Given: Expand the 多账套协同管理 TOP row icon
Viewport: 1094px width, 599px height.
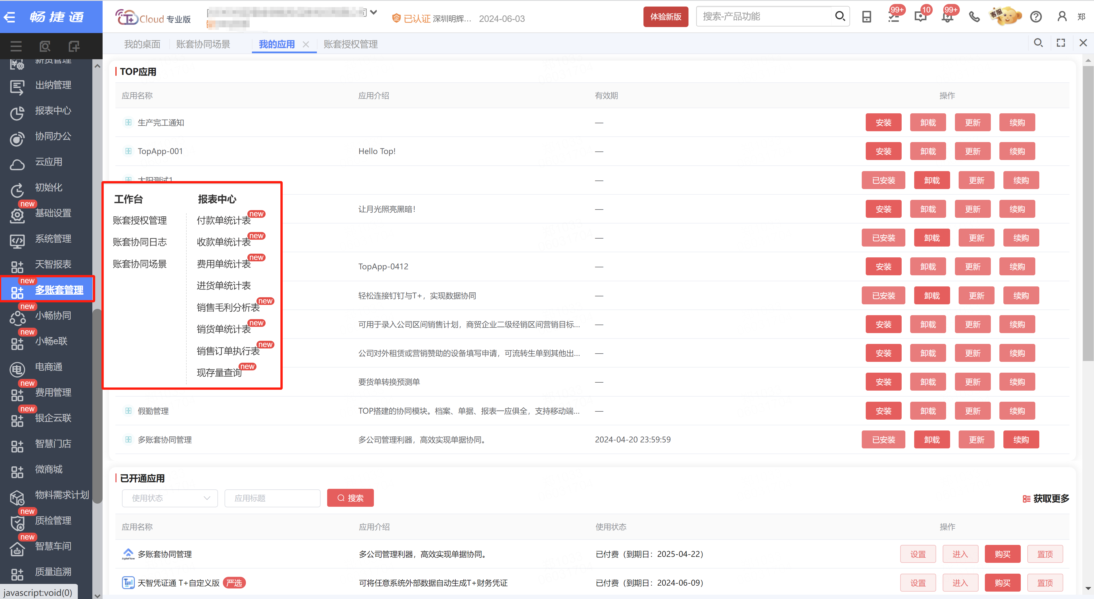Looking at the screenshot, I should (128, 440).
